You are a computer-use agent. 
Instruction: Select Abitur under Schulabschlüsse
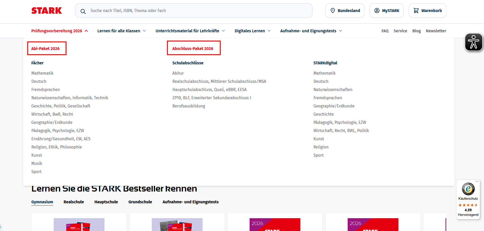tap(178, 73)
